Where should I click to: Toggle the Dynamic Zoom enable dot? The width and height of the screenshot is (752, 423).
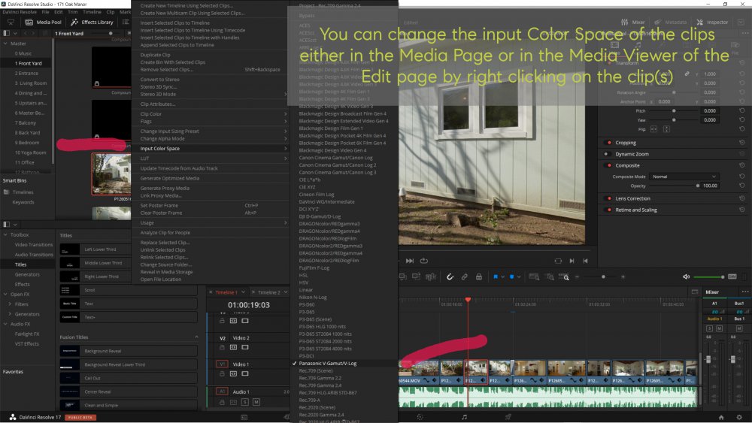608,153
